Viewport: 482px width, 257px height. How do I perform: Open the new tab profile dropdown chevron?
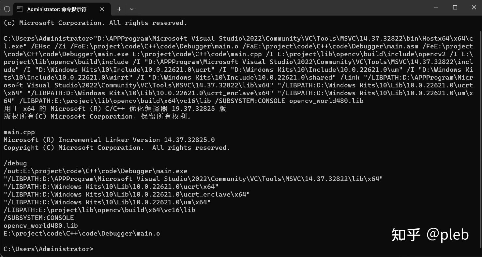click(131, 9)
